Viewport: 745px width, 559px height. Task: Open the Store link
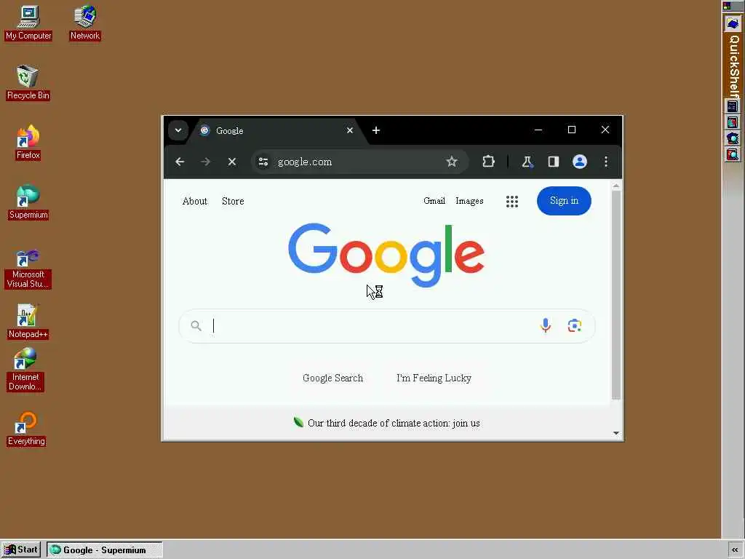point(233,201)
